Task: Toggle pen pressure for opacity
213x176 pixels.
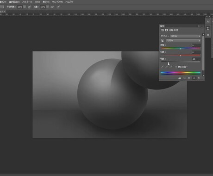Action: click(x=29, y=7)
